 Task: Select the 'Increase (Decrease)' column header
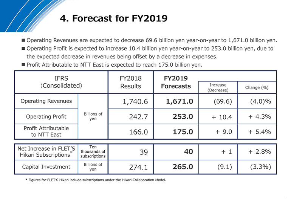coord(218,87)
